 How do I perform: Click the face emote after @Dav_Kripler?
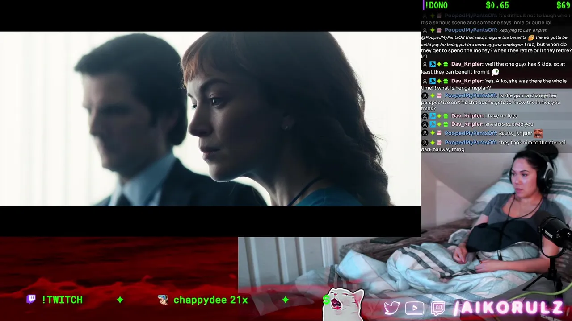pyautogui.click(x=538, y=133)
